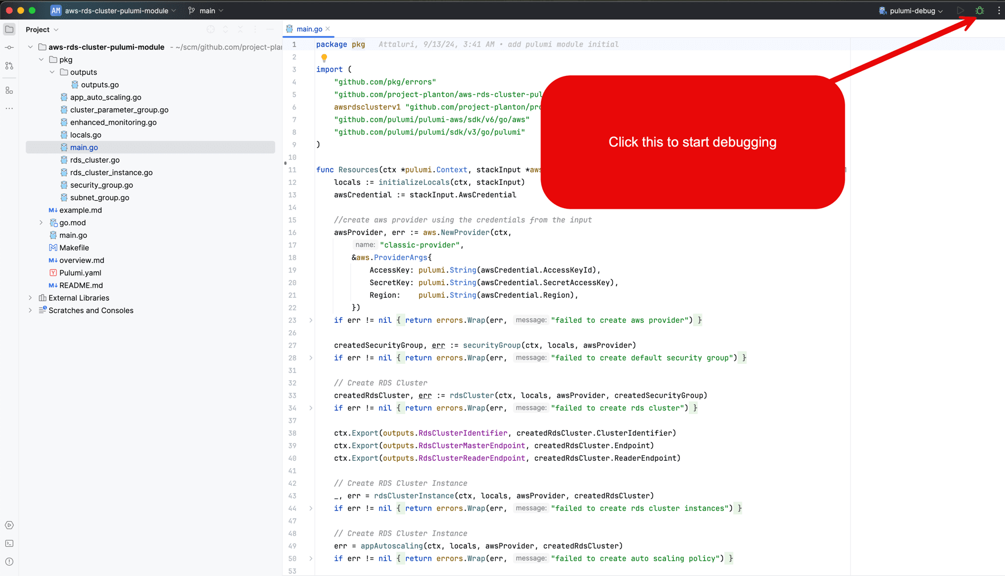Open the Makefile
This screenshot has height=576, width=1005.
(x=74, y=248)
